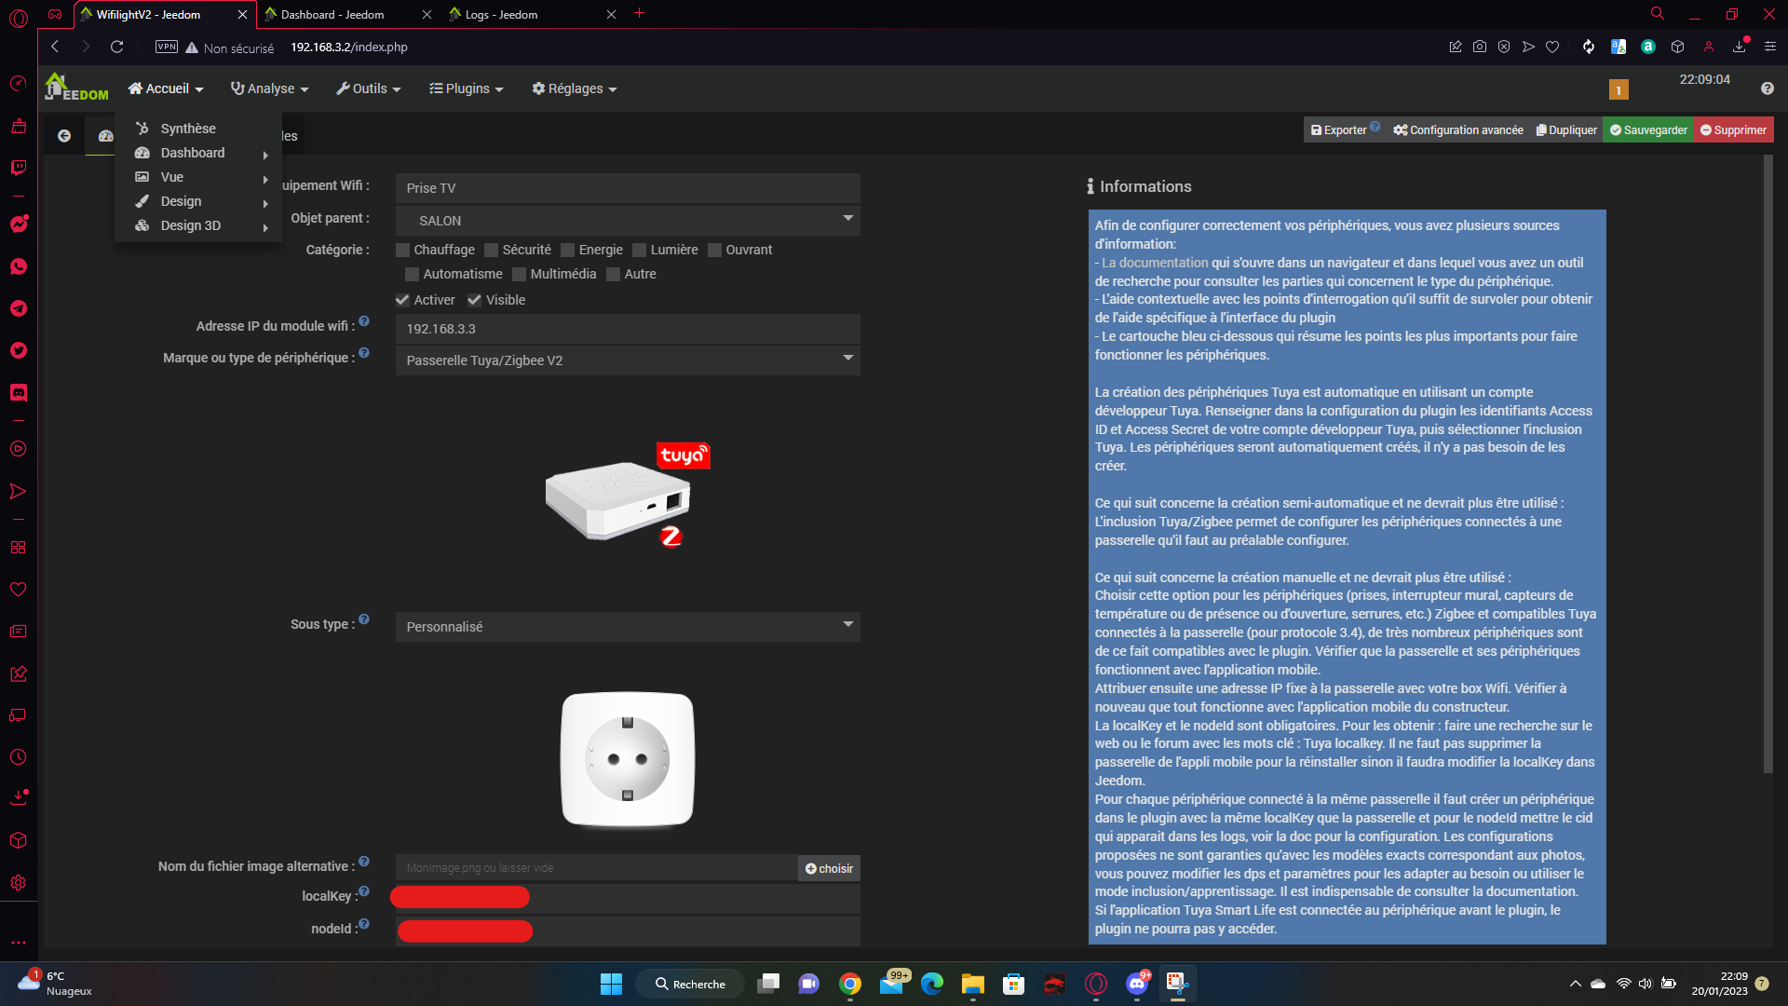Open La documentation link
The height and width of the screenshot is (1006, 1788).
click(x=1155, y=263)
